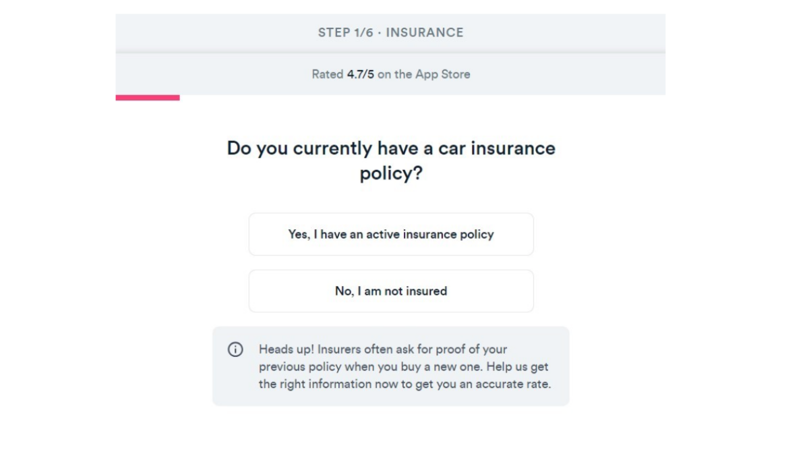Click the gray subheader showing the App Store rating
The width and height of the screenshot is (809, 456).
pyautogui.click(x=391, y=74)
